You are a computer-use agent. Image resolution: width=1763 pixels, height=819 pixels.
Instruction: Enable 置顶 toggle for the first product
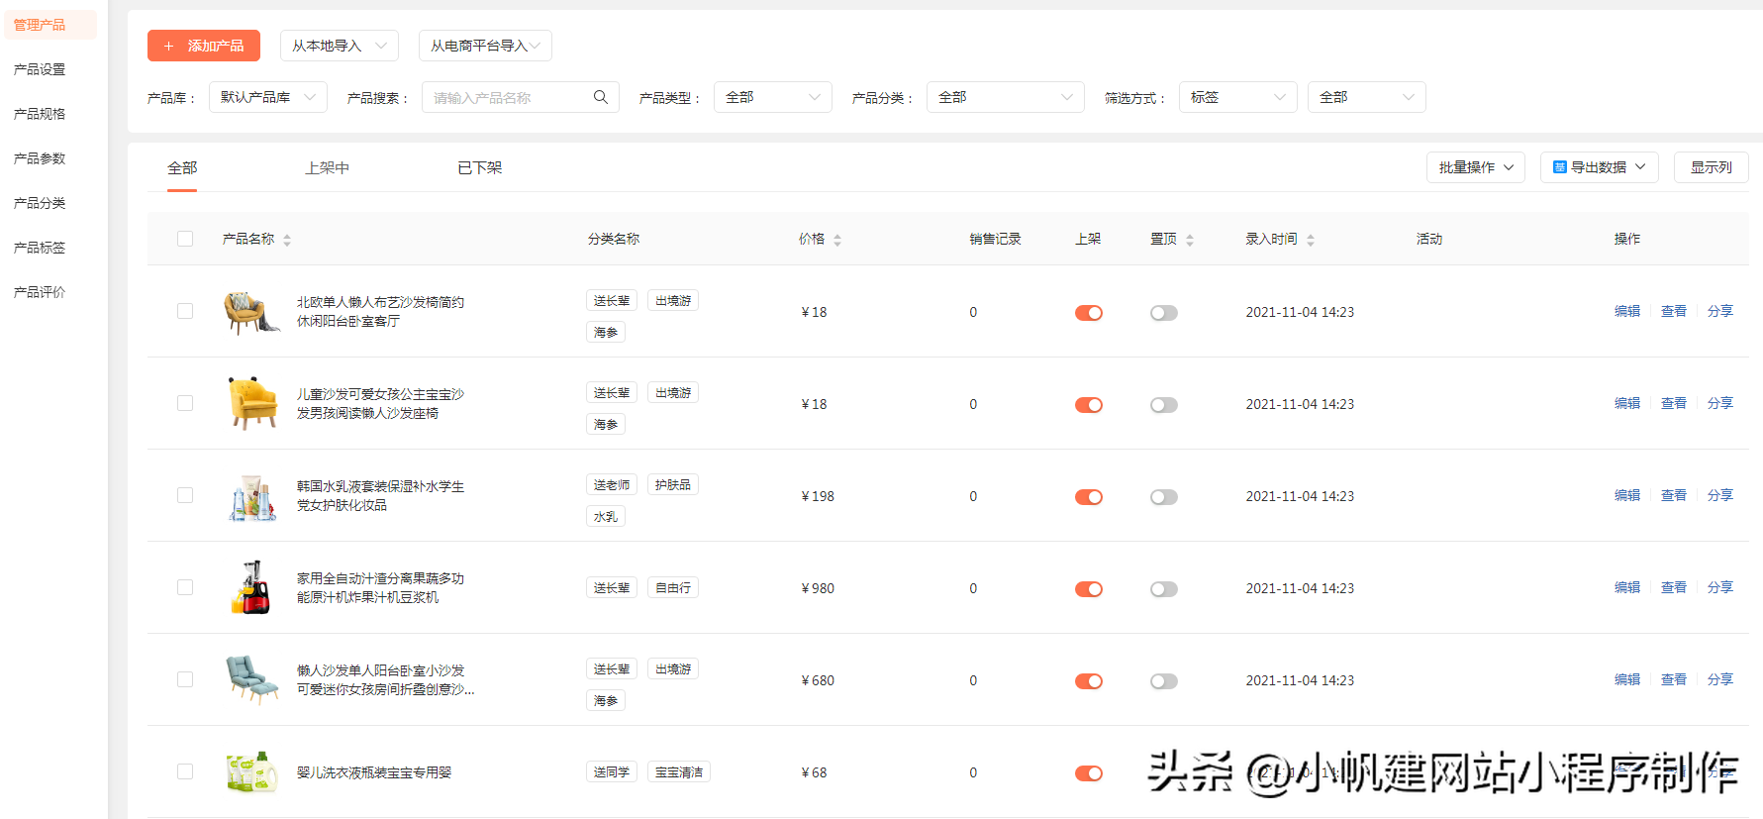(x=1164, y=313)
